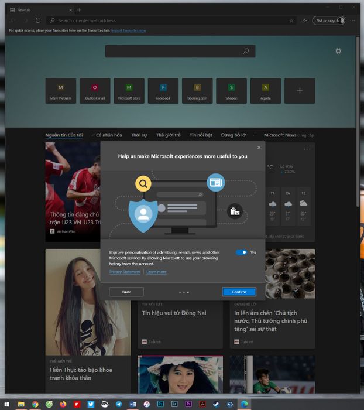Viewport: 364px width, 410px height.
Task: Click the browser forward arrow
Action: (x=26, y=20)
